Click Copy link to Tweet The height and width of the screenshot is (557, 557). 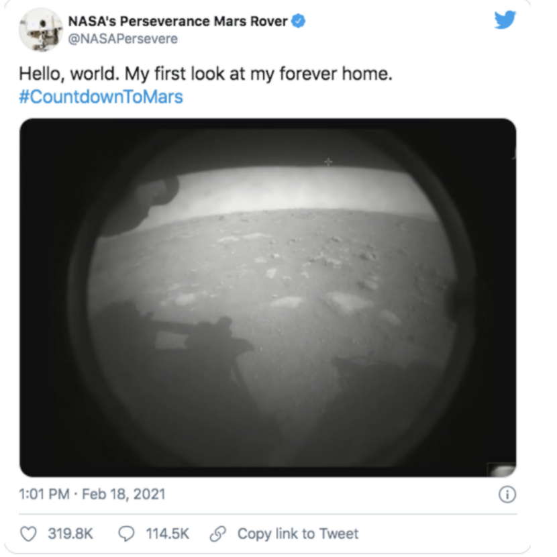[298, 534]
